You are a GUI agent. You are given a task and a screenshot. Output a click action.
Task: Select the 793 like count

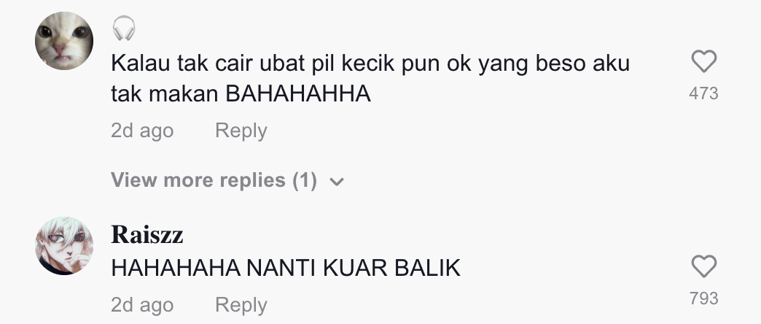[703, 298]
